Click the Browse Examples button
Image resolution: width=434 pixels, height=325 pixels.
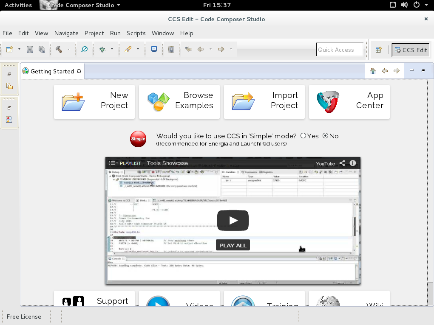click(179, 101)
